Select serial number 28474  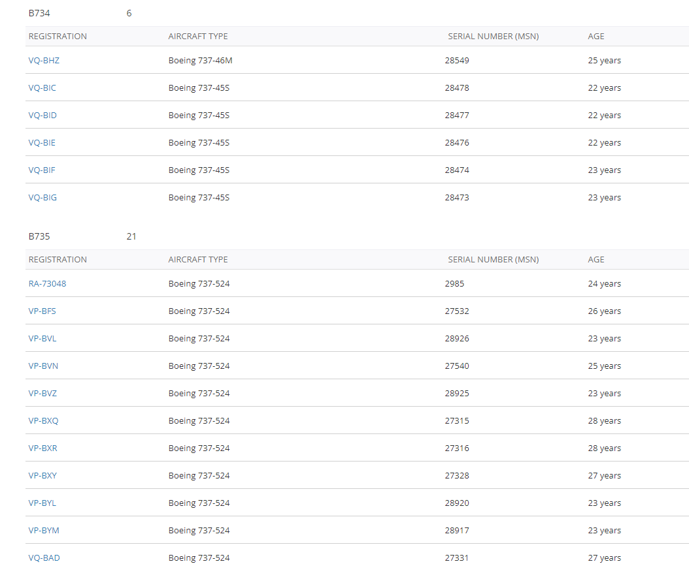(x=457, y=170)
